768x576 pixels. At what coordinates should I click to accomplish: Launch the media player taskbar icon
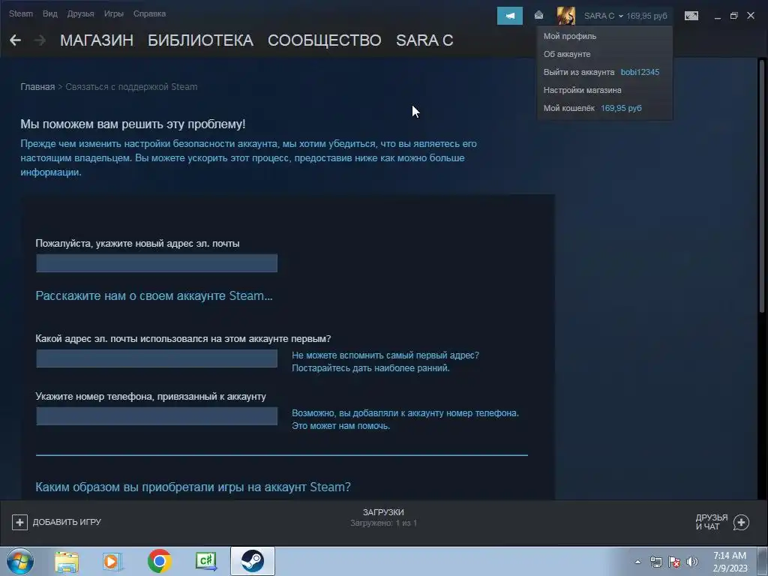coord(112,561)
